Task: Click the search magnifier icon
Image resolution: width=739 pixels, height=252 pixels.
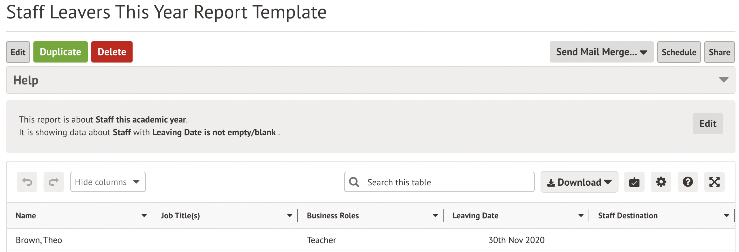Action: point(354,182)
